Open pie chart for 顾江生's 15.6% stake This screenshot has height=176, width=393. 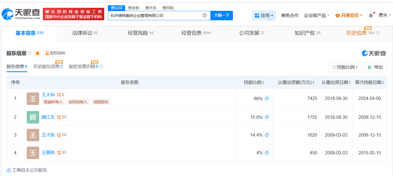click(267, 117)
